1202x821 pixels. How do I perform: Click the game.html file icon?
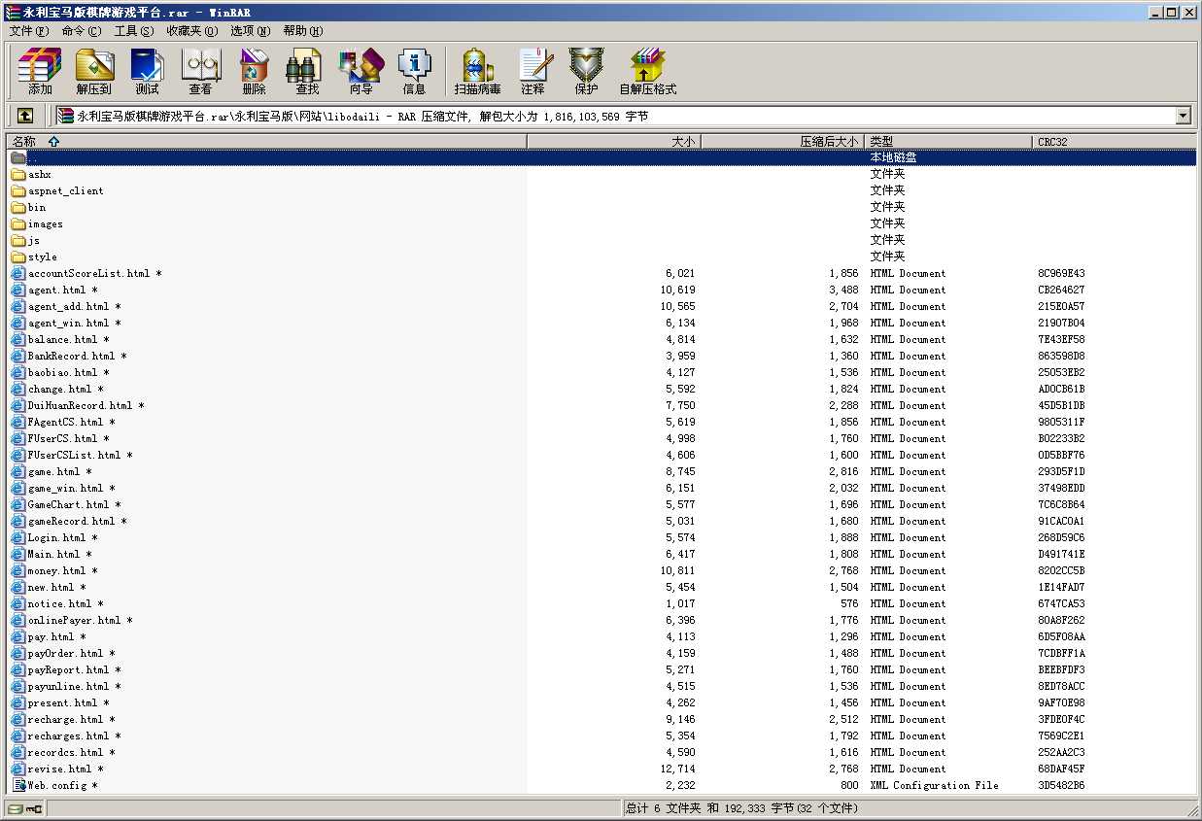[x=17, y=471]
